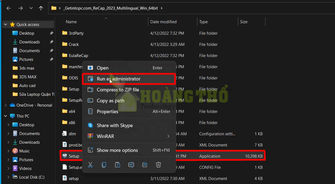This screenshot has height=184, width=335.
Task: Open the Sửa Laptop Quận sidebar folder
Action: point(37,94)
